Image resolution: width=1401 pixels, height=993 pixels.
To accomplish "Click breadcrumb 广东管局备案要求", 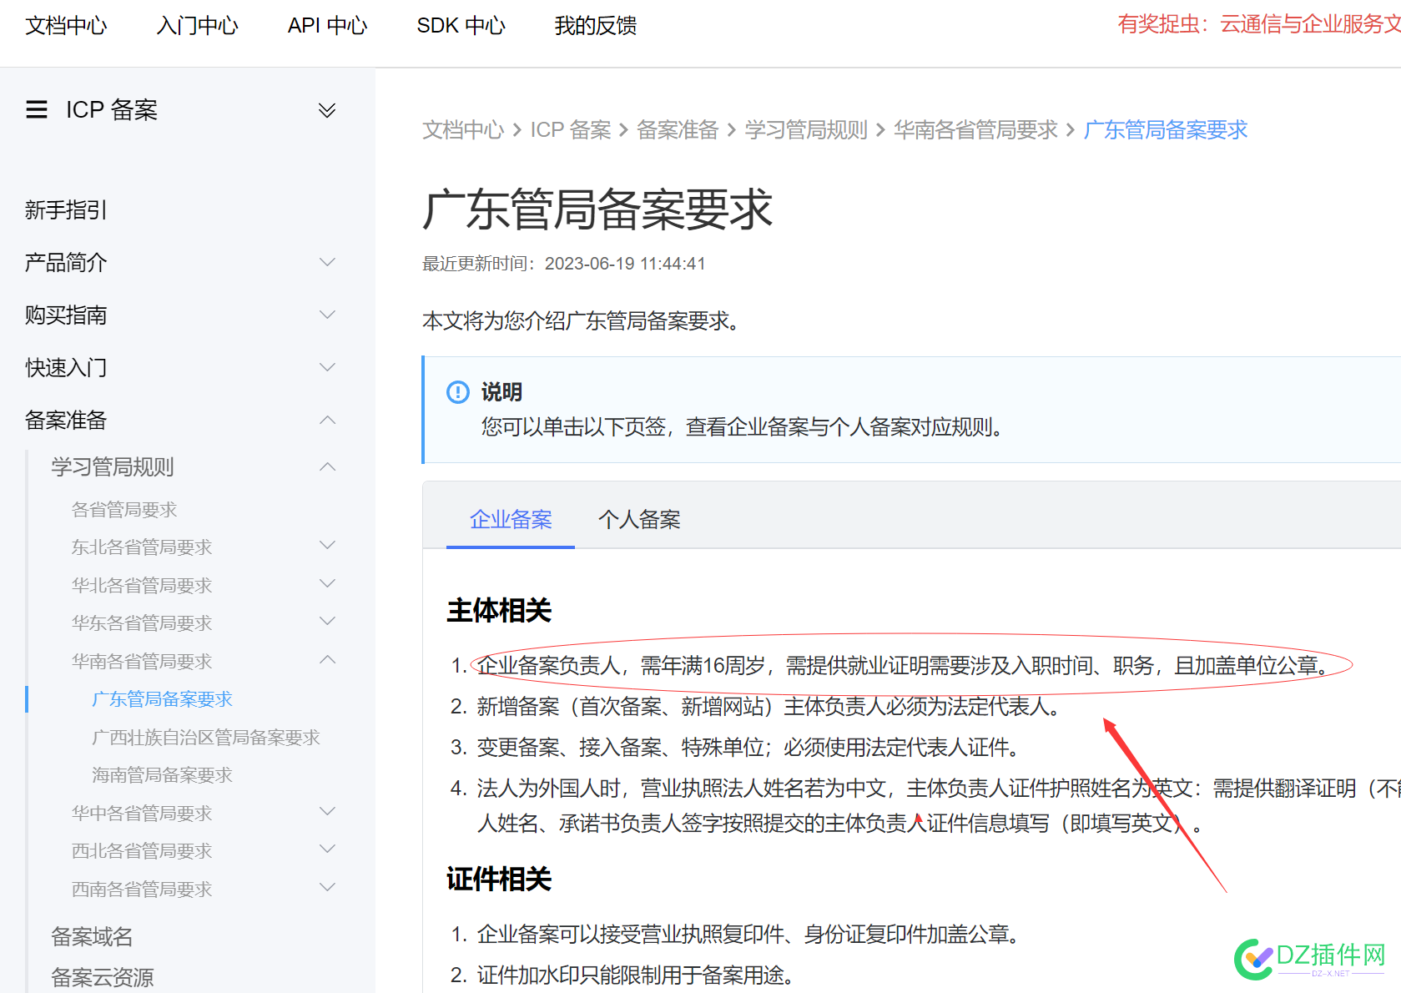I will 1166,130.
